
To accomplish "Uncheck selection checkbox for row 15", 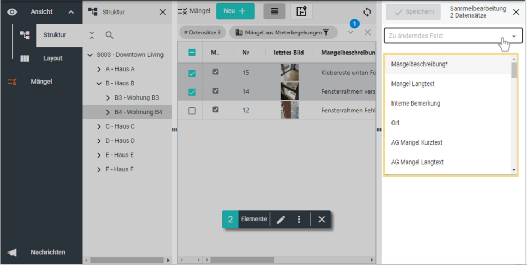I will [192, 73].
